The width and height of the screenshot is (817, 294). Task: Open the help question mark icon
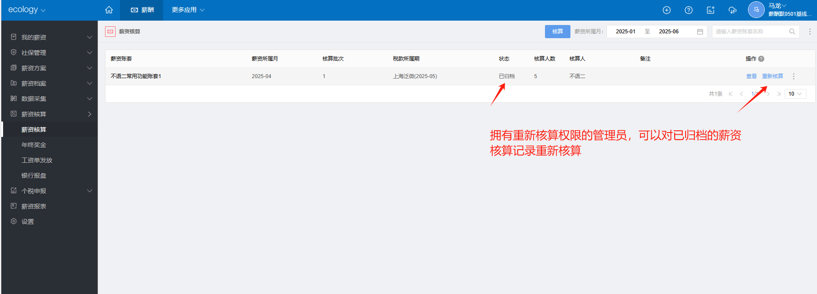coord(689,10)
